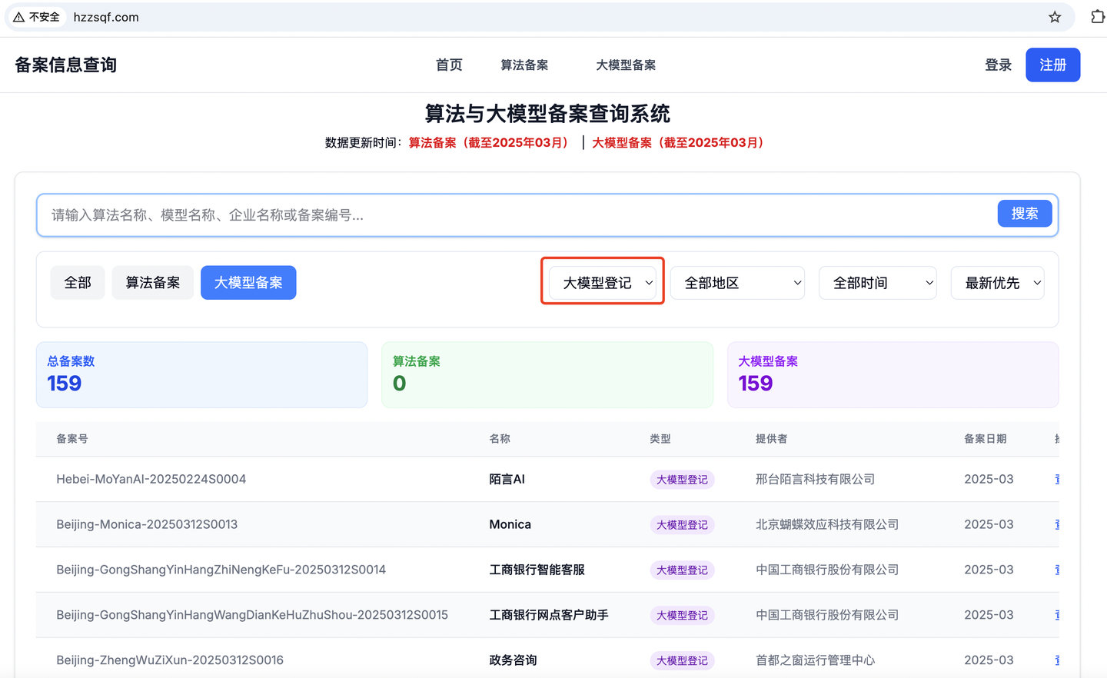Click record number Hebei-MoYanAI-20250224S0004
1107x678 pixels.
point(151,479)
